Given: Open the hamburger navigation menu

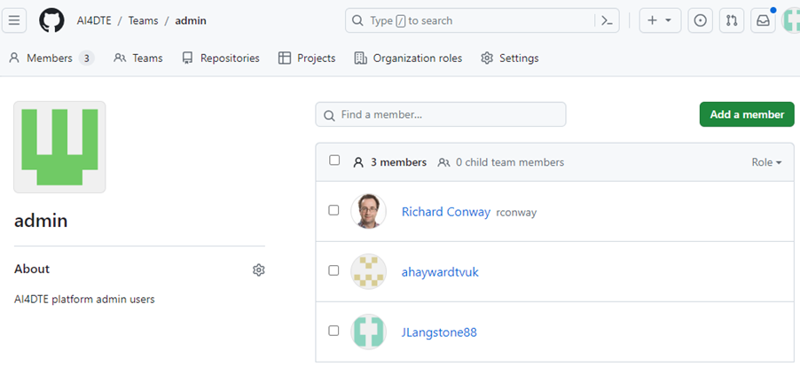Looking at the screenshot, I should (x=16, y=20).
